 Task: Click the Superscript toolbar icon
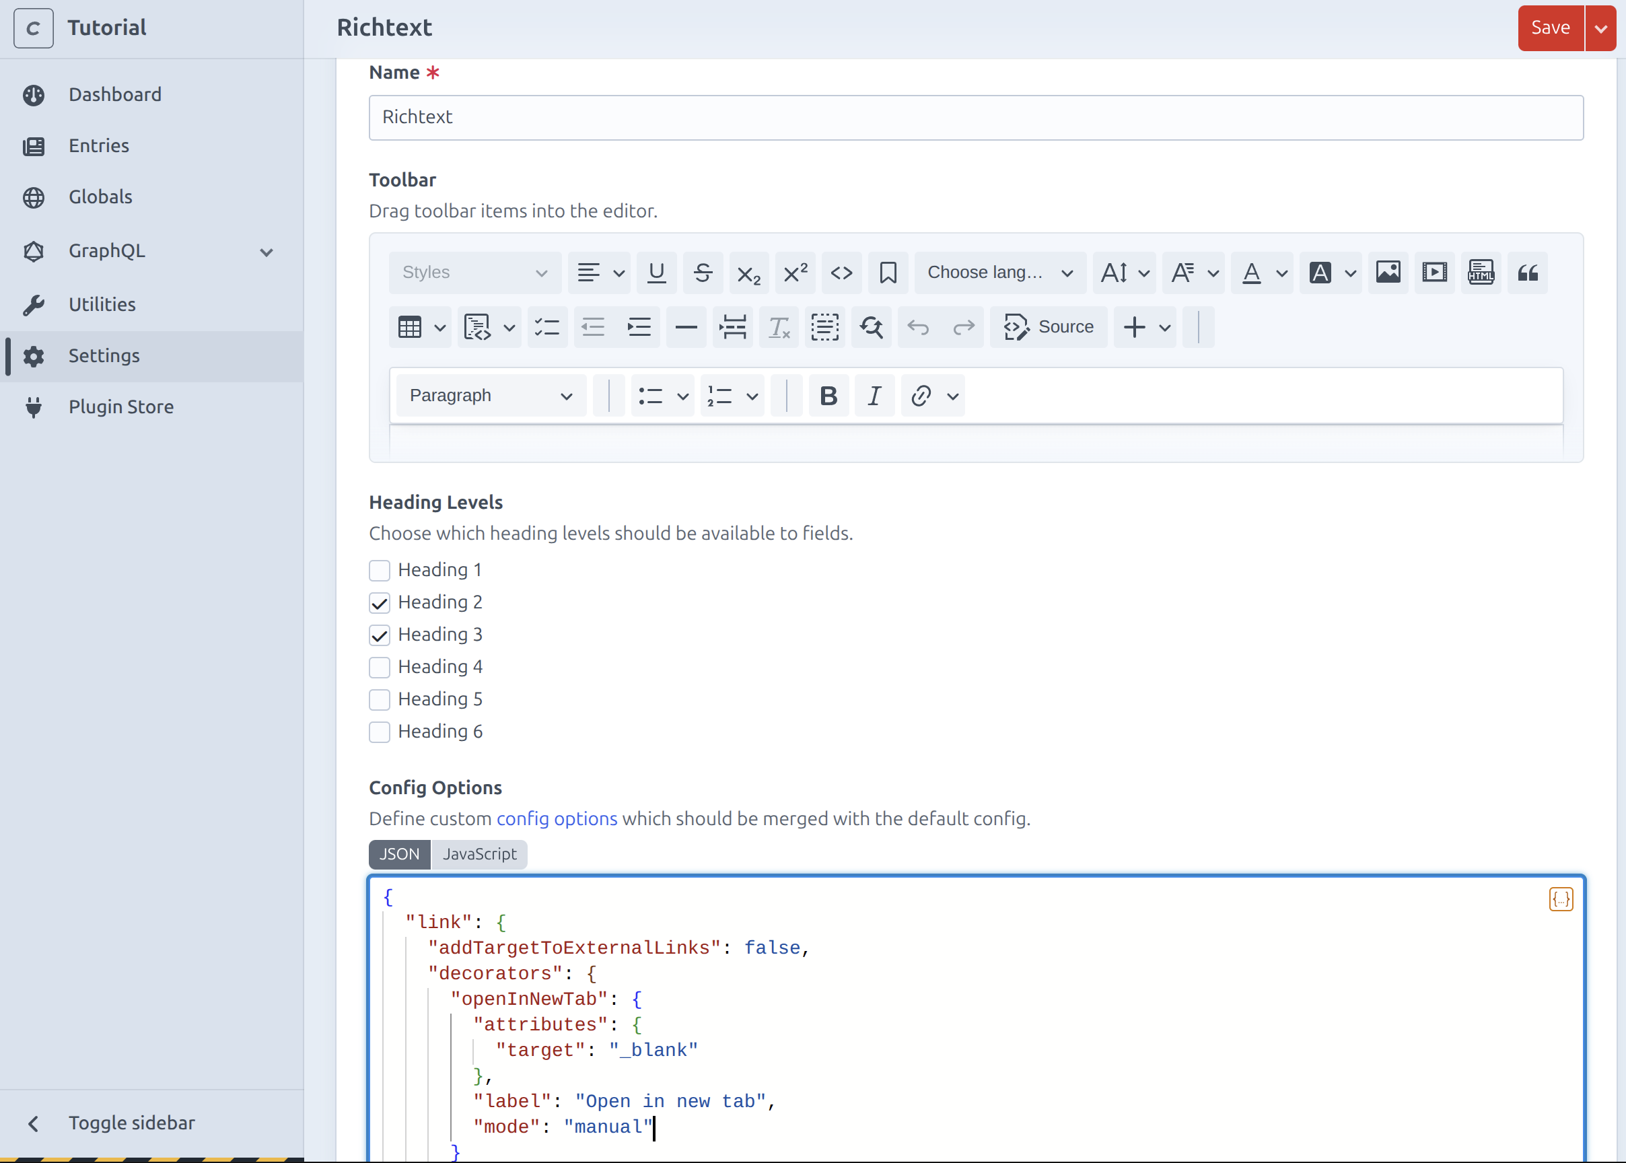(x=795, y=273)
